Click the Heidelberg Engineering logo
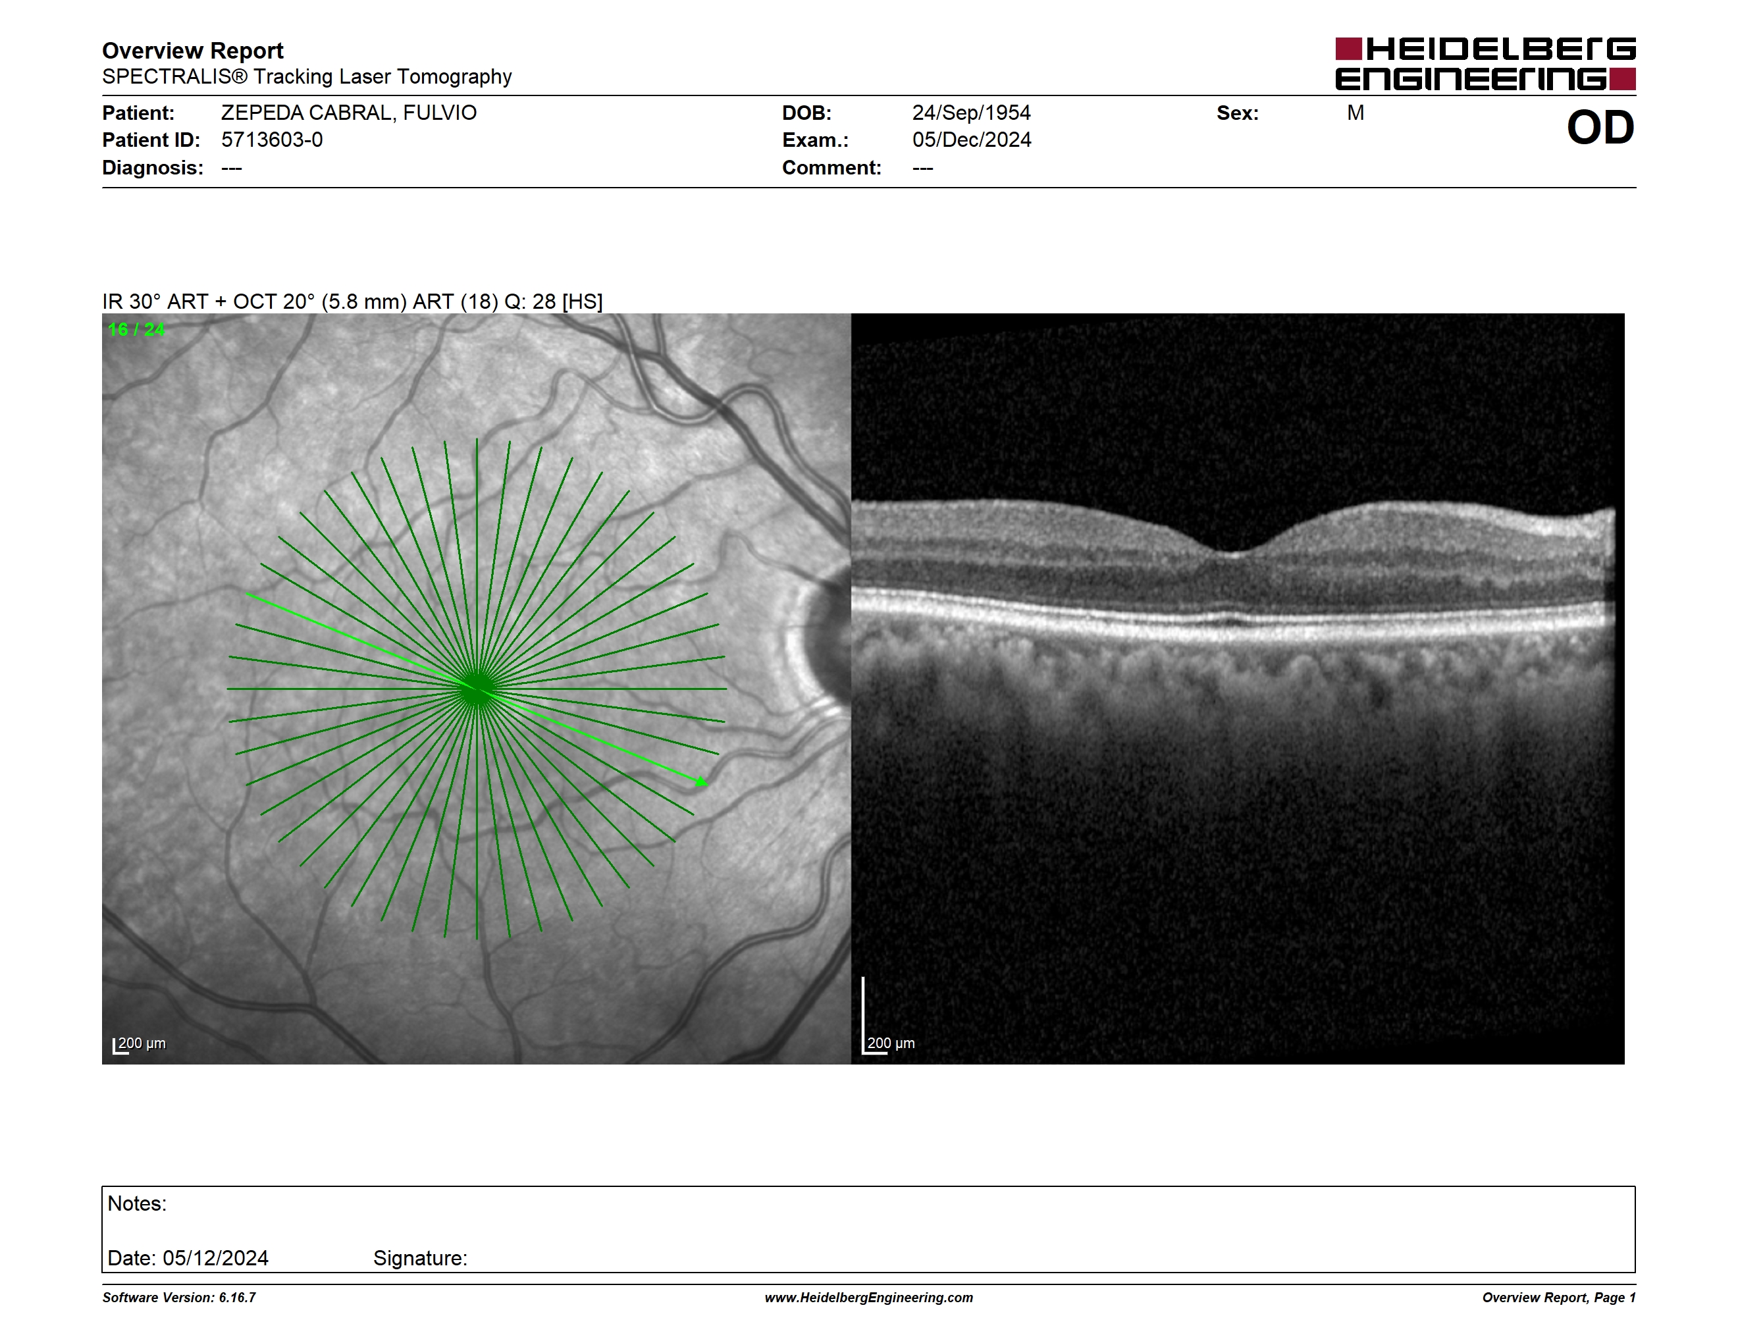 (x=1485, y=64)
